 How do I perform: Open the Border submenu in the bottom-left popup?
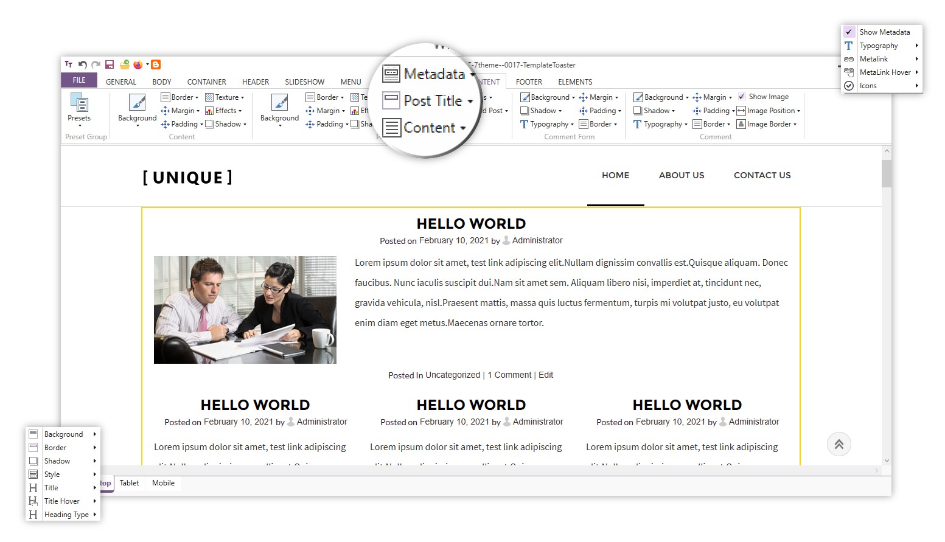click(63, 448)
